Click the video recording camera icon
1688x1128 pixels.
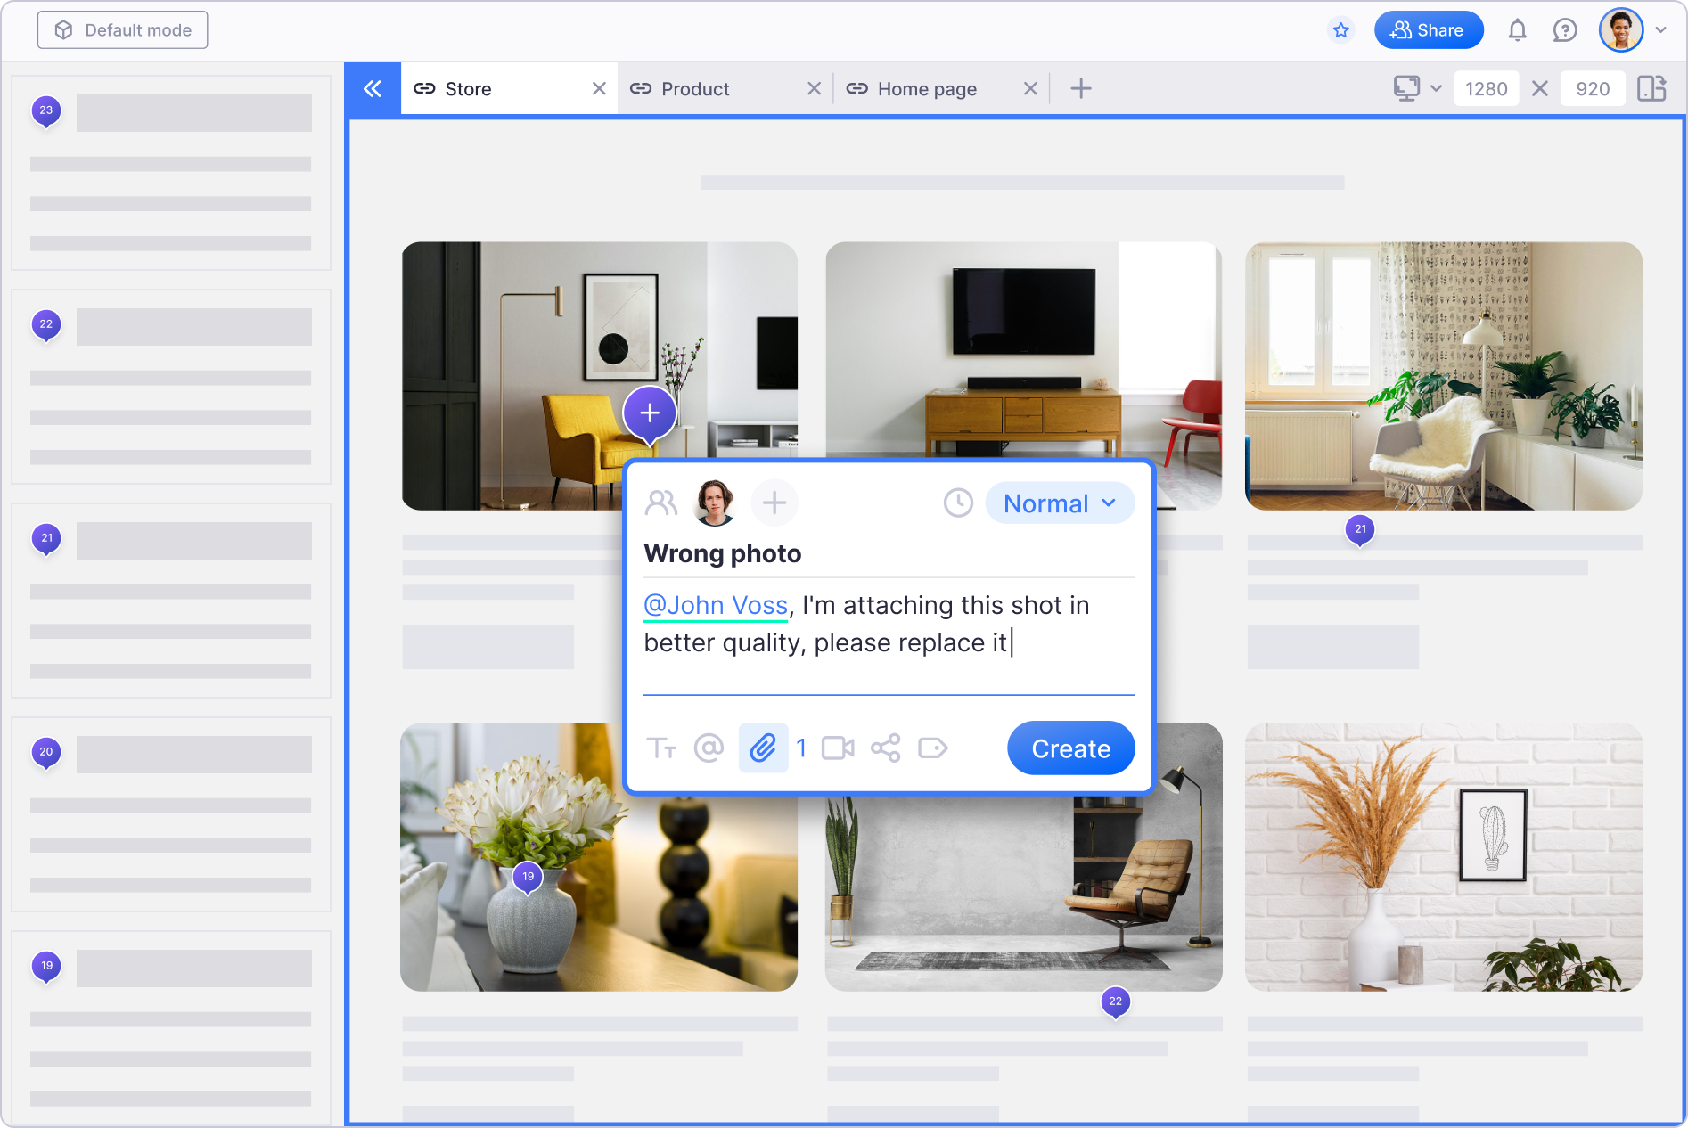pyautogui.click(x=838, y=748)
